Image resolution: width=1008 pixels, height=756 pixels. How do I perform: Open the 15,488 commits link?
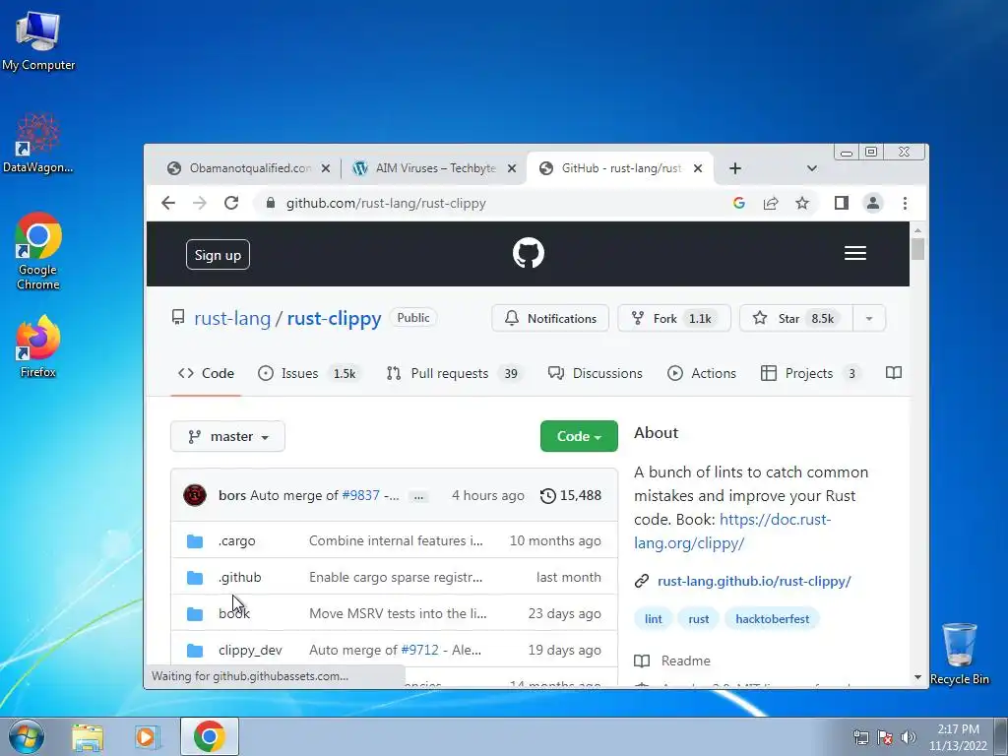click(x=571, y=496)
